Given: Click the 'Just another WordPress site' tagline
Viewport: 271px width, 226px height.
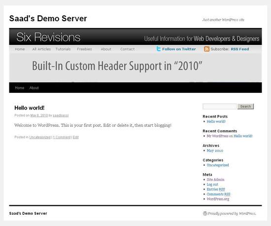Looking at the screenshot, I should 223,20.
